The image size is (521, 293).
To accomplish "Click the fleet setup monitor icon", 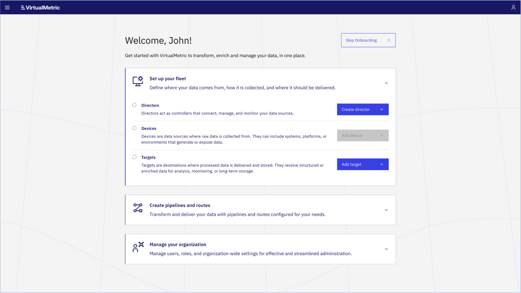I will click(x=138, y=81).
